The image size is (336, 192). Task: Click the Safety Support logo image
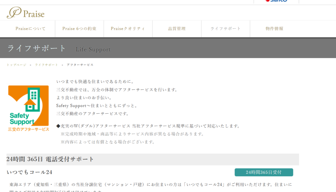pyautogui.click(x=28, y=108)
